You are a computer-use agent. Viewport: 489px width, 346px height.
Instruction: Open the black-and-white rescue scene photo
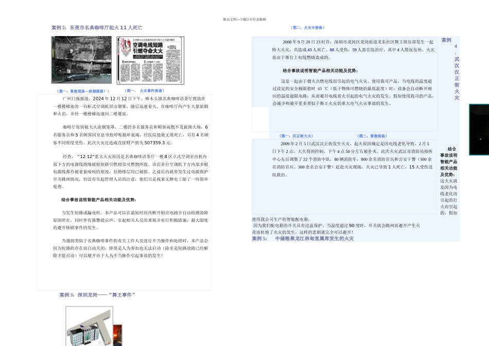coord(81,60)
